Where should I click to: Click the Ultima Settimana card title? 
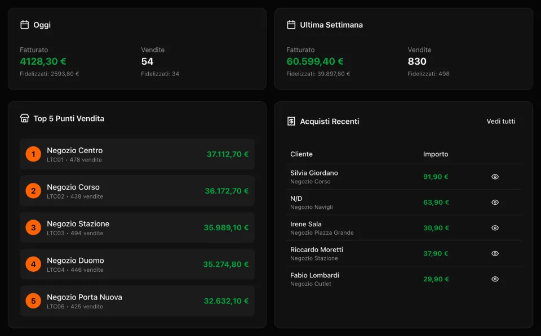(x=331, y=25)
